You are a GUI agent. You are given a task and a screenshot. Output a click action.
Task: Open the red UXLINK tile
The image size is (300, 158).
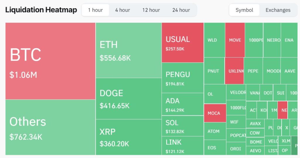234,71
